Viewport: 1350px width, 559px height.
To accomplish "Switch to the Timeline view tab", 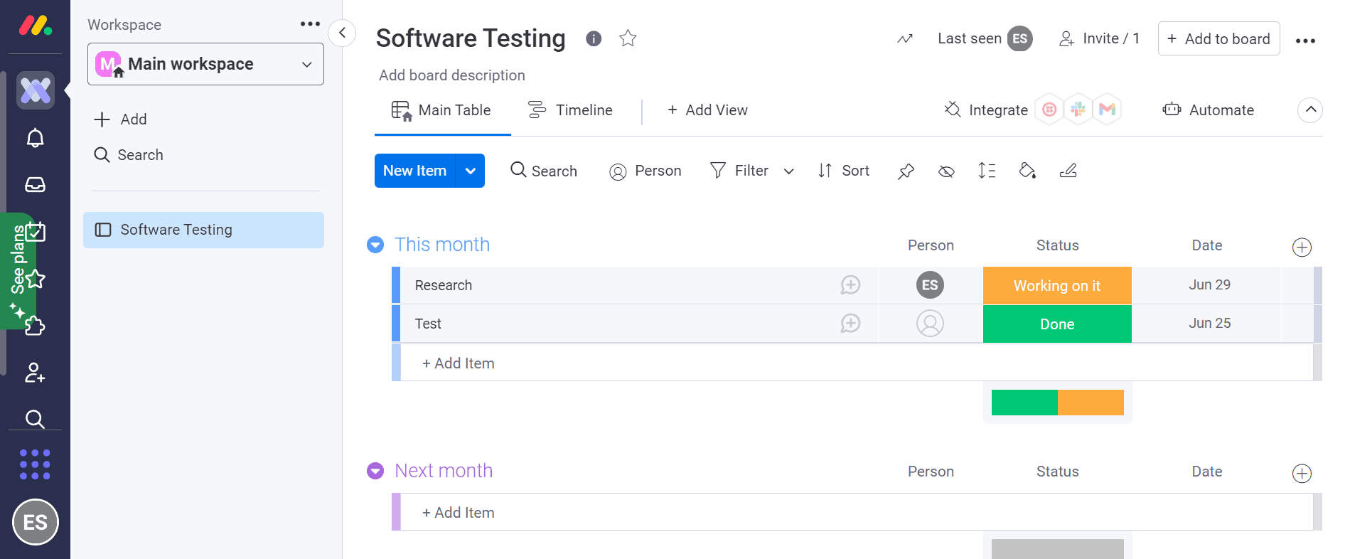I will point(570,110).
